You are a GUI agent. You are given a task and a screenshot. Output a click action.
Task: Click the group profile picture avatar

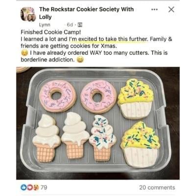click(28, 14)
